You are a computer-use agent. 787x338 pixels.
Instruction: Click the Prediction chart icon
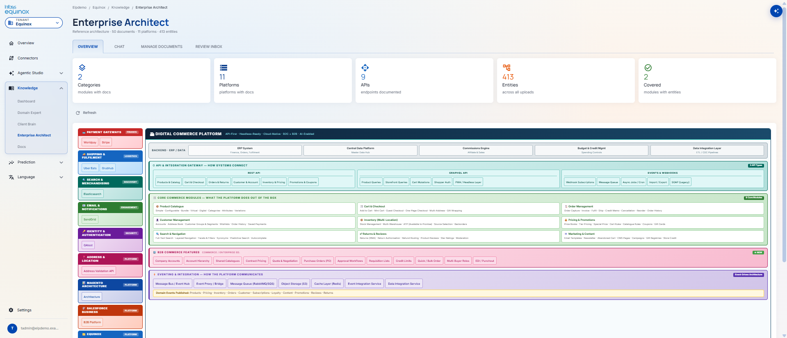click(11, 162)
